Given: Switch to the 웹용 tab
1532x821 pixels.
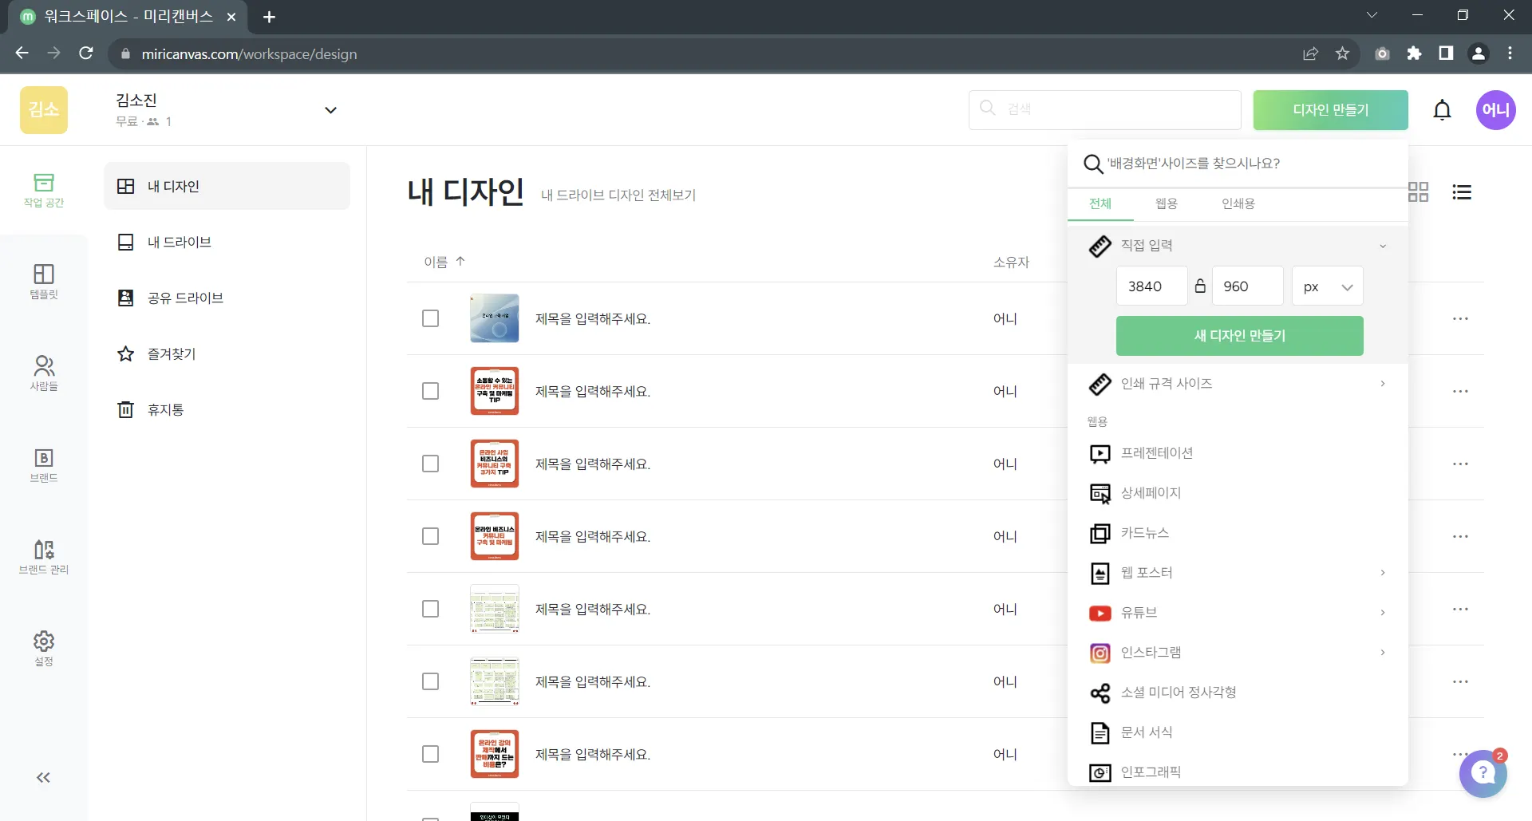Looking at the screenshot, I should [1167, 204].
